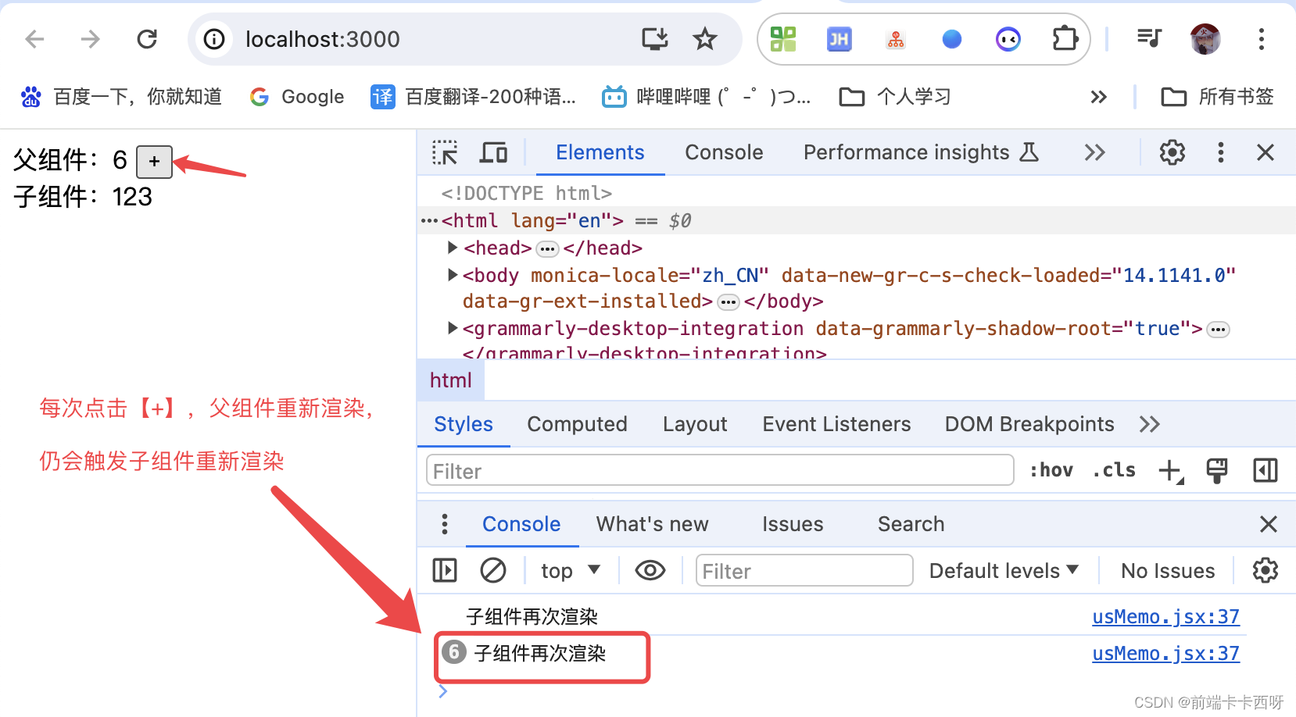This screenshot has height=717, width=1296.
Task: Install app from address bar icon
Action: (x=655, y=39)
